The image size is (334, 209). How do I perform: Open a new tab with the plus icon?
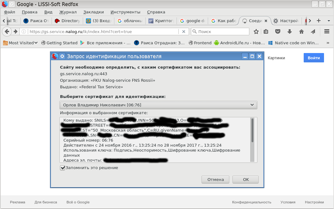[318, 20]
